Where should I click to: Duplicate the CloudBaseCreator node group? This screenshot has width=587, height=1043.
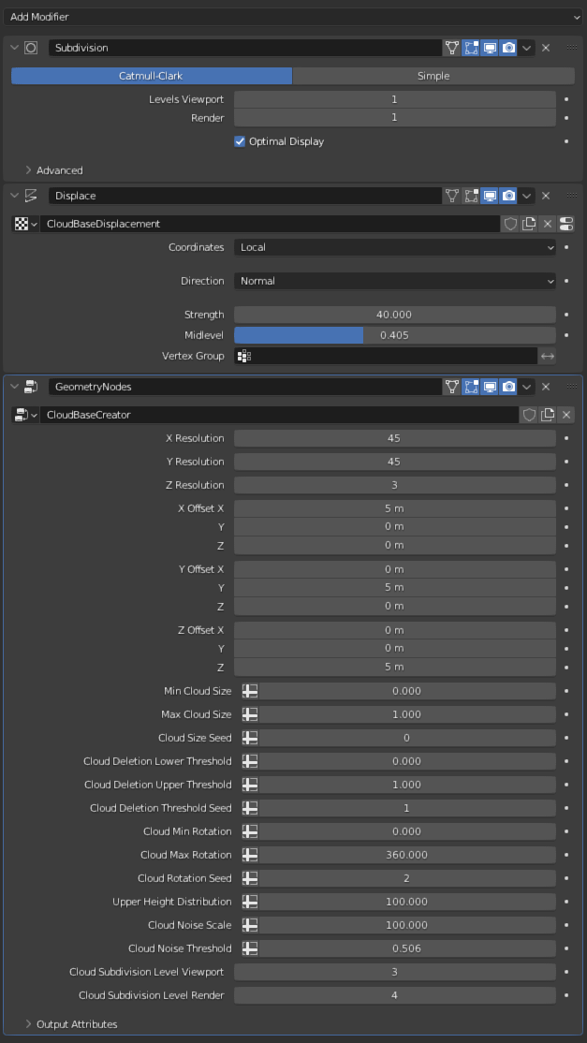pyautogui.click(x=548, y=415)
